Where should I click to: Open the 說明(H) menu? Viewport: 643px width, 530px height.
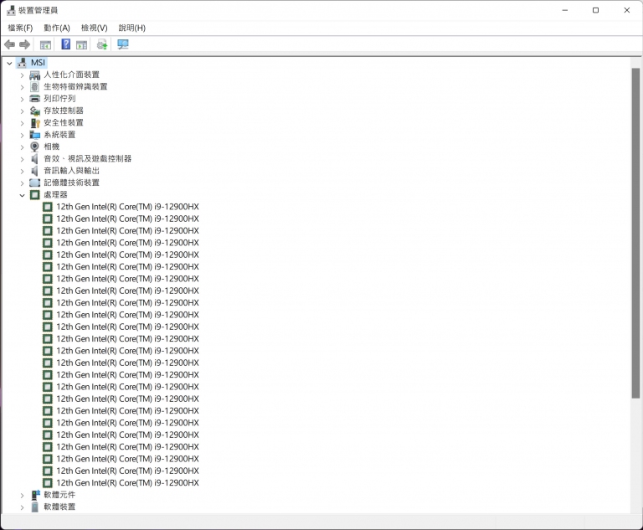(x=131, y=28)
